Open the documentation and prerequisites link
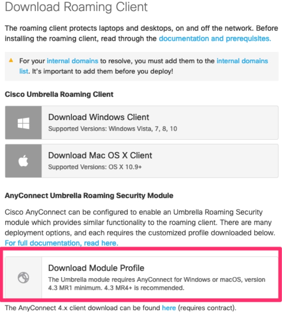Viewport: 282px width, 313px height. tap(215, 38)
